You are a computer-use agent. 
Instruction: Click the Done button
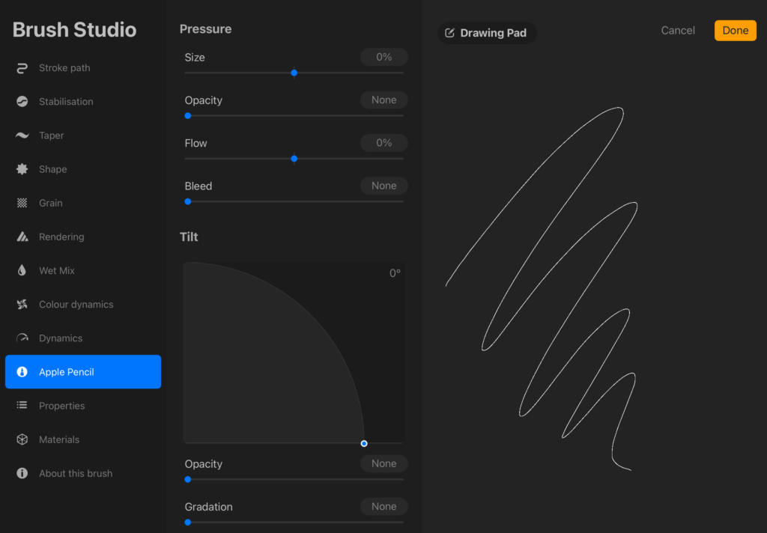[736, 30]
